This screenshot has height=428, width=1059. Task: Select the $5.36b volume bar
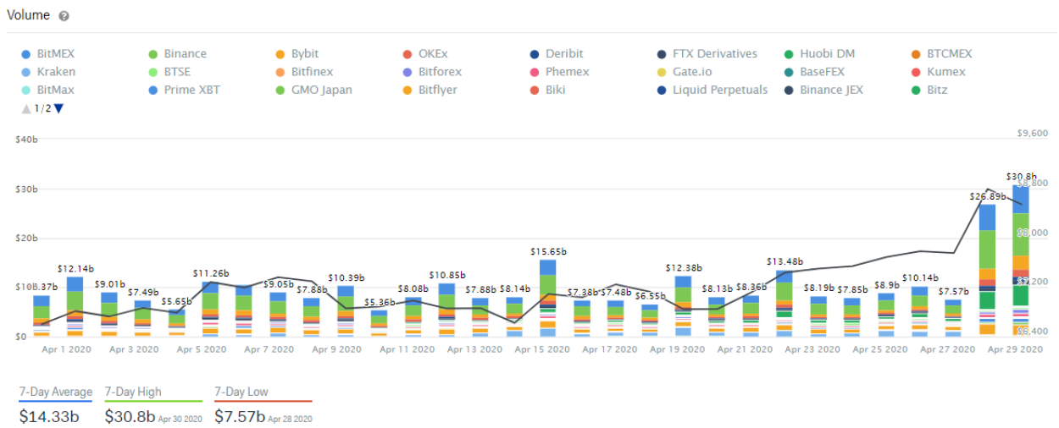[x=379, y=323]
